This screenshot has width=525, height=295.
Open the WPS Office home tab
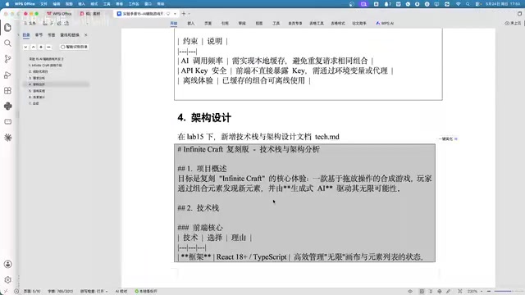pyautogui.click(x=59, y=14)
